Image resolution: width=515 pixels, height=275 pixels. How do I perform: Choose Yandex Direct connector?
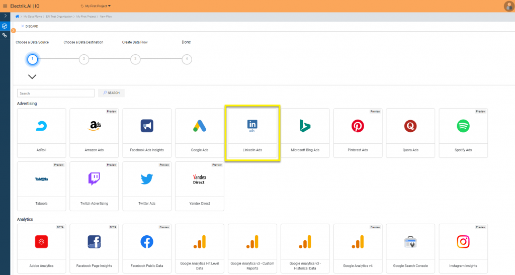tap(200, 186)
